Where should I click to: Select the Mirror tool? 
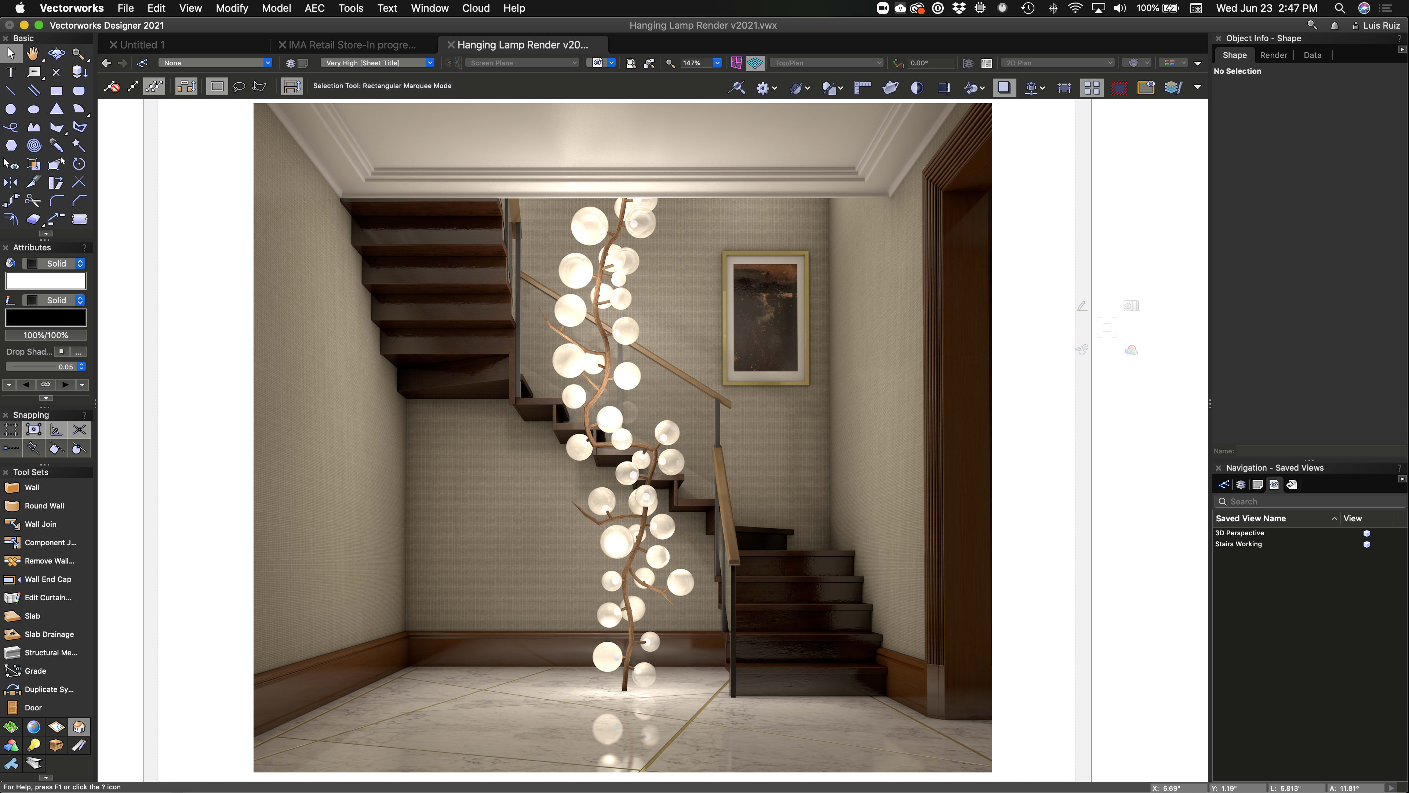click(10, 182)
